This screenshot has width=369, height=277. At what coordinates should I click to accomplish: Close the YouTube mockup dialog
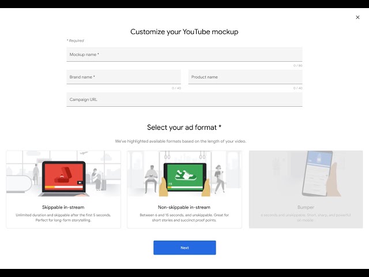click(357, 17)
